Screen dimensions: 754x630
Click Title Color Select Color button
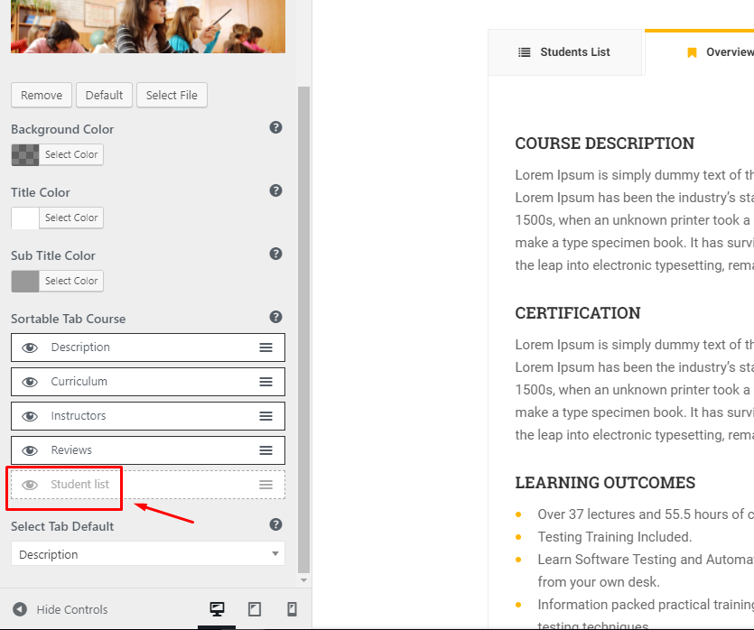71,218
